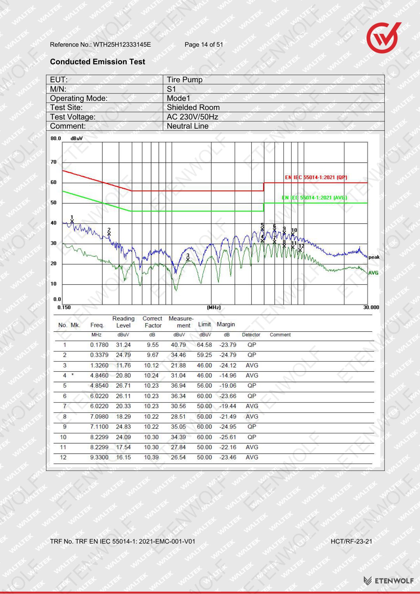This screenshot has width=420, height=594.
Task: Click the 'Test Voltage:' field label
Action: tap(73, 117)
